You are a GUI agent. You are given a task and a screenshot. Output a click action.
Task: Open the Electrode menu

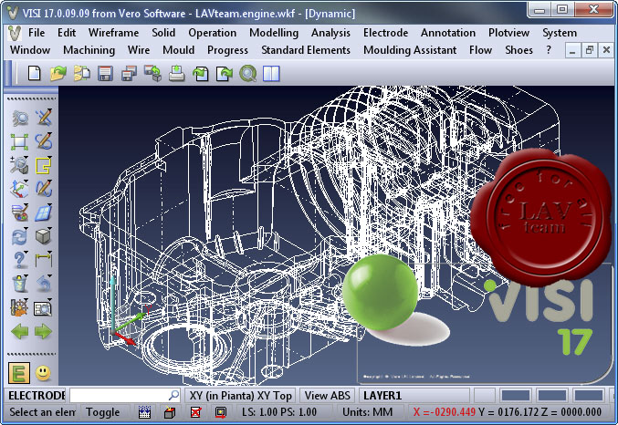pyautogui.click(x=385, y=33)
